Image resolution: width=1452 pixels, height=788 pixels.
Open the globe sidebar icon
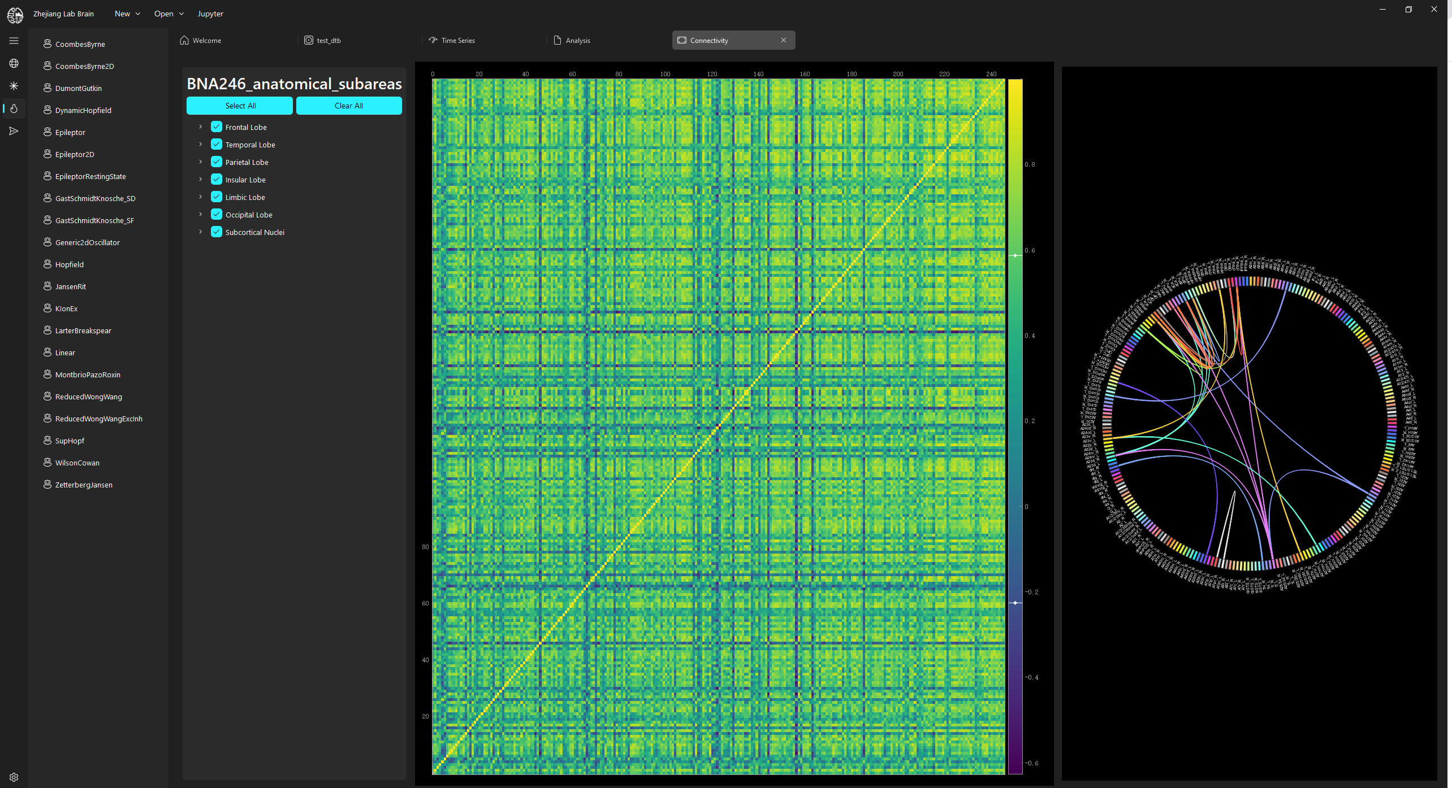tap(14, 63)
